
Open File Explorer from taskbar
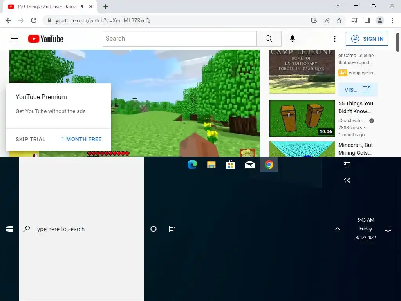click(211, 165)
